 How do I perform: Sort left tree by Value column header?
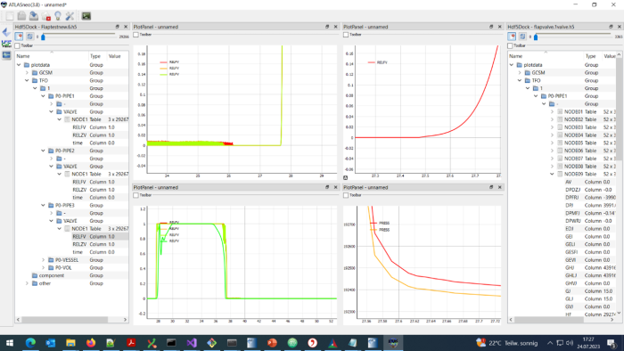pyautogui.click(x=118, y=56)
